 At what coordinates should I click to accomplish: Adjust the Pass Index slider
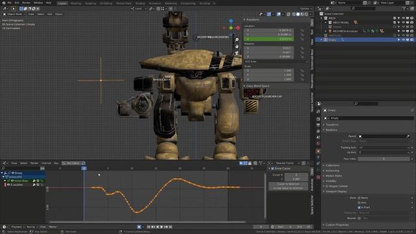click(383, 159)
